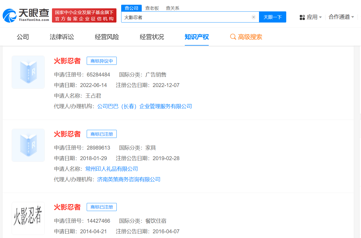
Task: Open agency 济南英策商务咨询有限公司
Action: point(129,179)
